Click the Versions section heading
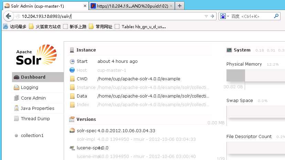 click(x=86, y=119)
